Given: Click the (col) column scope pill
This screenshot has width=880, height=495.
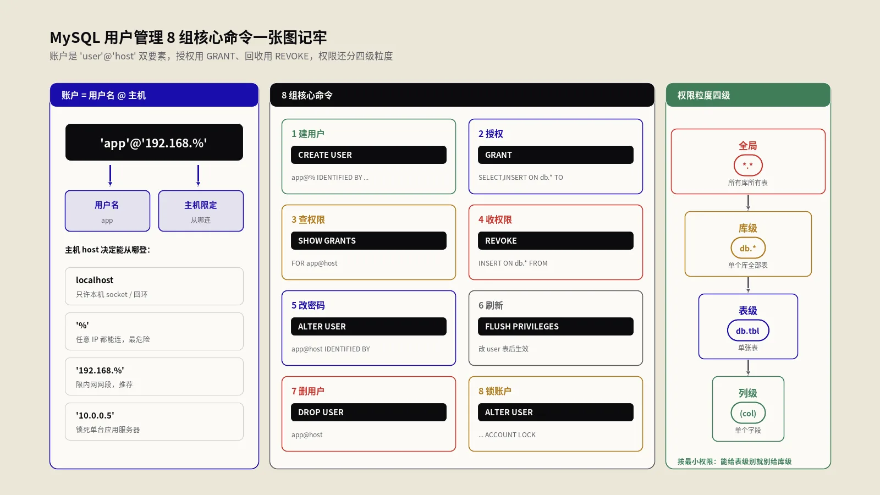Looking at the screenshot, I should click(748, 413).
